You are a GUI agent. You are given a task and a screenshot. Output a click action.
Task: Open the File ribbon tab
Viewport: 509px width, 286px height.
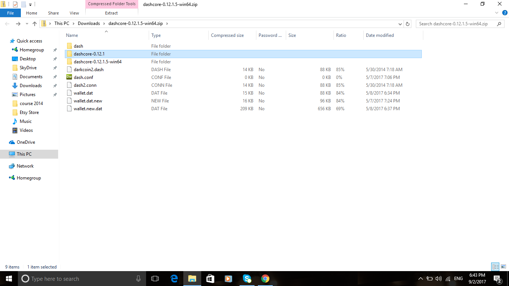point(10,13)
